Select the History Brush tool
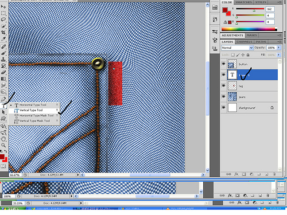287x215 pixels. pyautogui.click(x=3, y=66)
